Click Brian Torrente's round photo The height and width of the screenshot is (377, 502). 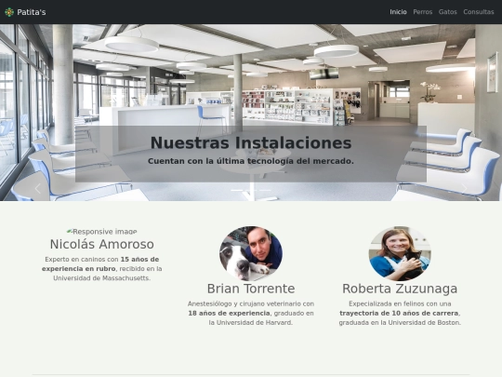[251, 253]
